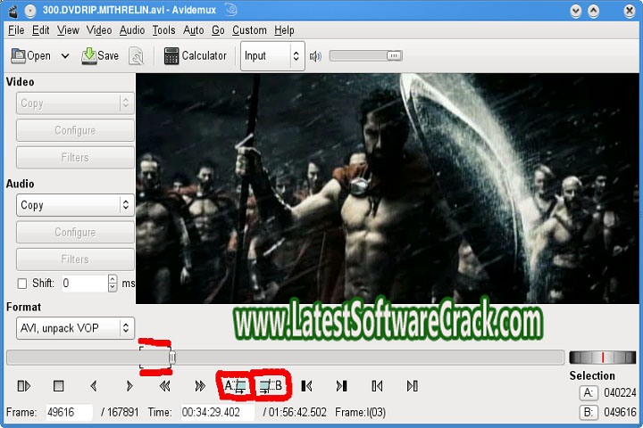Click the Selection A: button
This screenshot has height=428, width=643.
point(588,392)
